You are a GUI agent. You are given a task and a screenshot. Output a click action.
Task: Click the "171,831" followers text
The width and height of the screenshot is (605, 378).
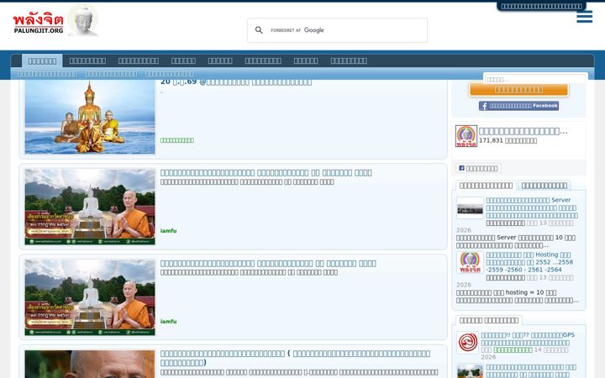point(508,141)
